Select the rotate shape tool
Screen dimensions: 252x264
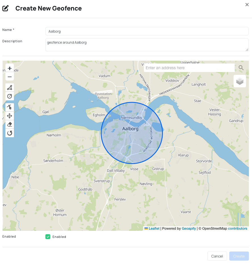9,133
